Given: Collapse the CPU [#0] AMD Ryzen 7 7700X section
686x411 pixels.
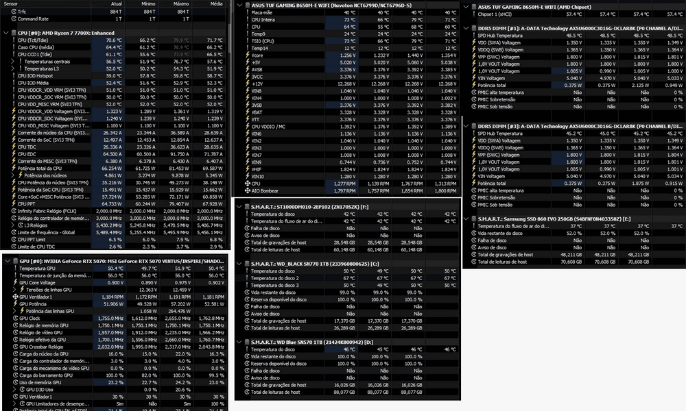Looking at the screenshot, I should (5, 32).
